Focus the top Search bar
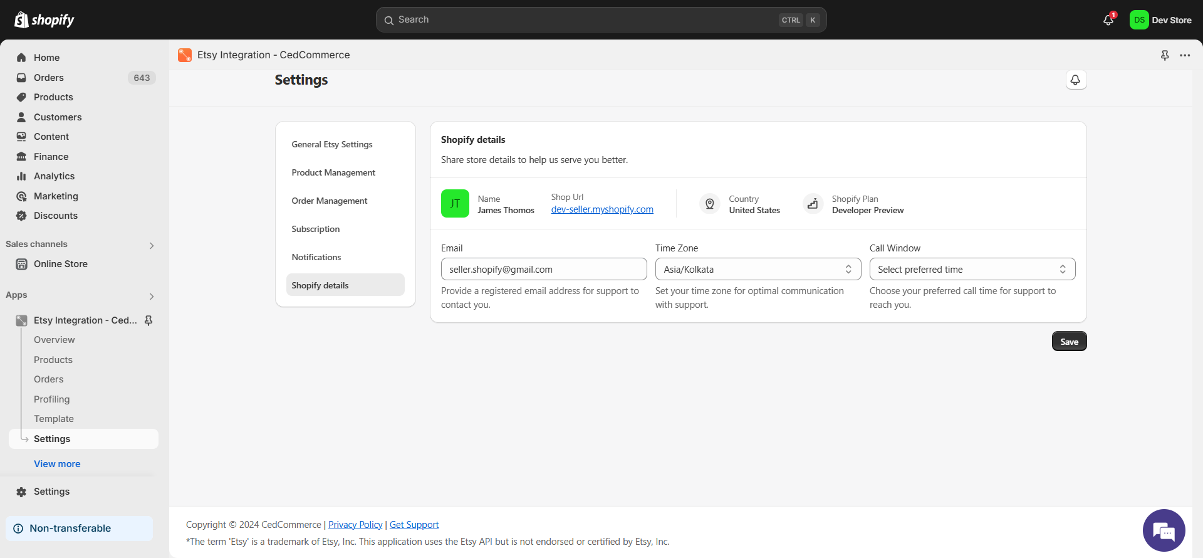Screen dimensions: 1203x558 tap(601, 20)
